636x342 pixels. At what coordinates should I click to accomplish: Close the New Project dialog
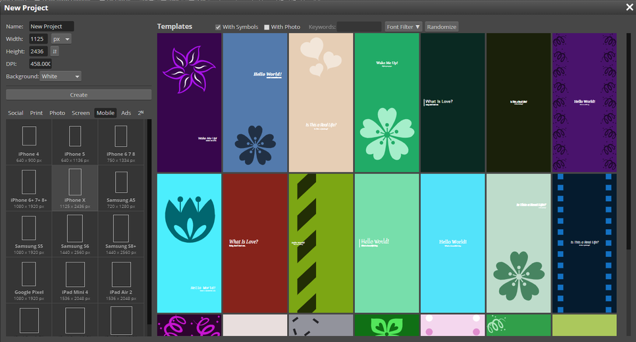point(629,7)
